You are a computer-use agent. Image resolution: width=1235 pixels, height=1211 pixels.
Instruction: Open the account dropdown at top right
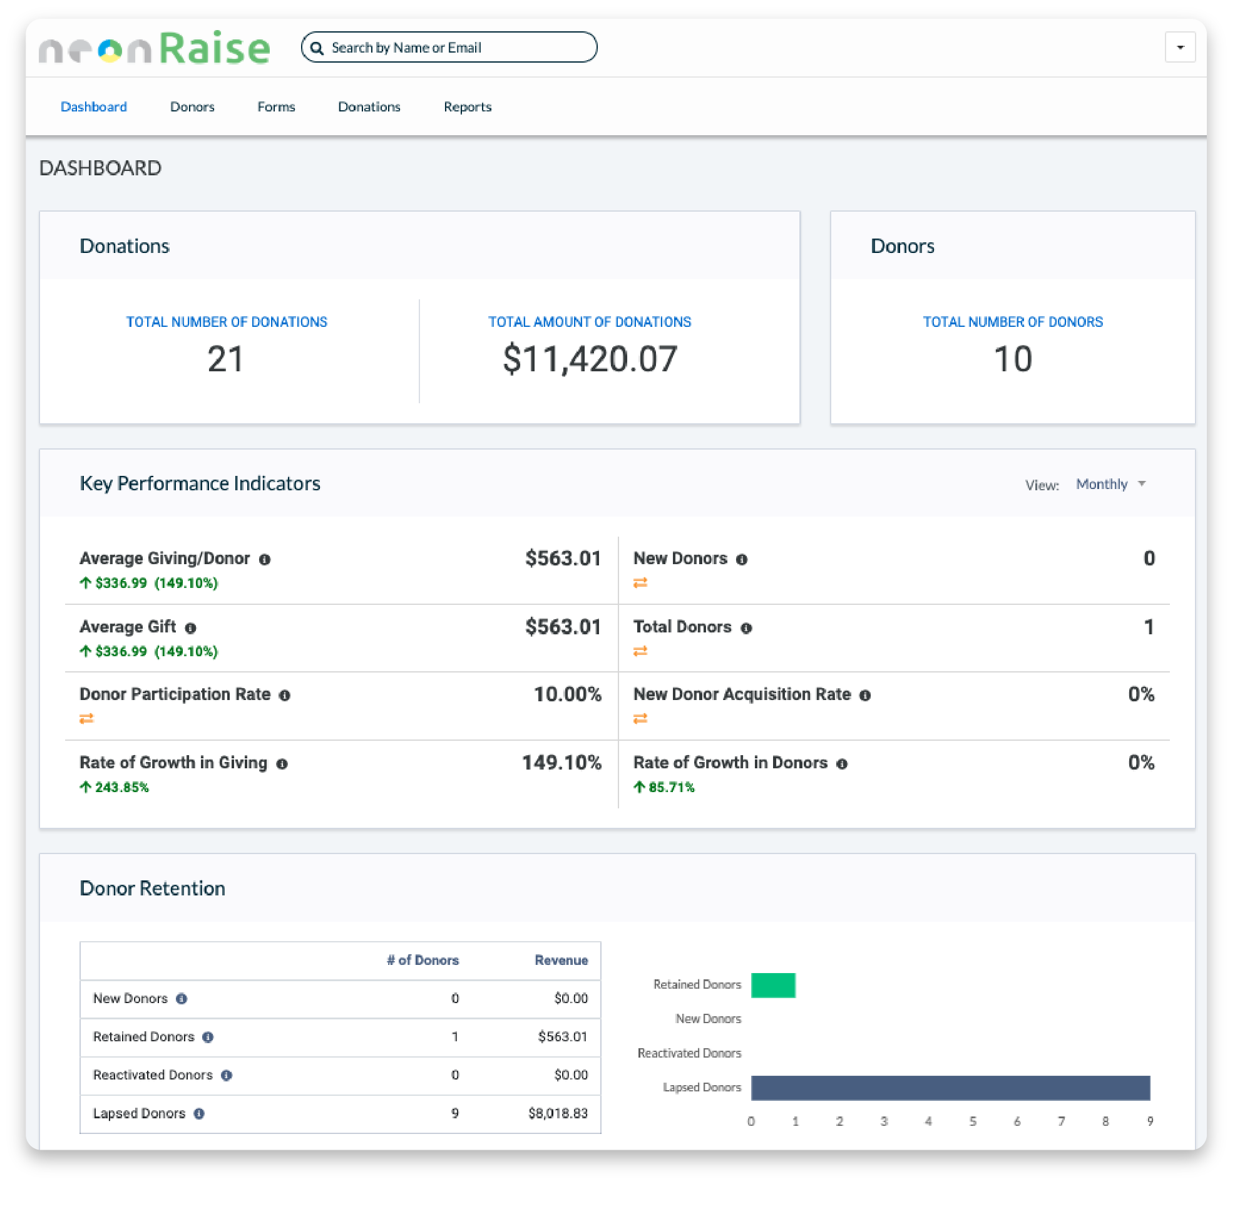[x=1180, y=47]
